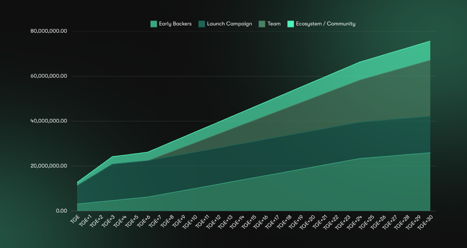Click the Launch Campaign legend color swatch
467x248 pixels.
202,24
